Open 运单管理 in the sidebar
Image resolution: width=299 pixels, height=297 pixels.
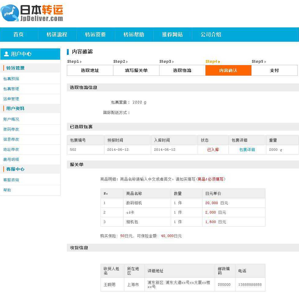pyautogui.click(x=11, y=98)
